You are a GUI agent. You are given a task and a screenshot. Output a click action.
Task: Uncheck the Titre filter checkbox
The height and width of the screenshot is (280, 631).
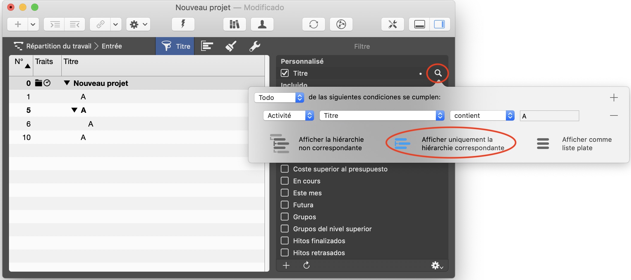coord(285,73)
